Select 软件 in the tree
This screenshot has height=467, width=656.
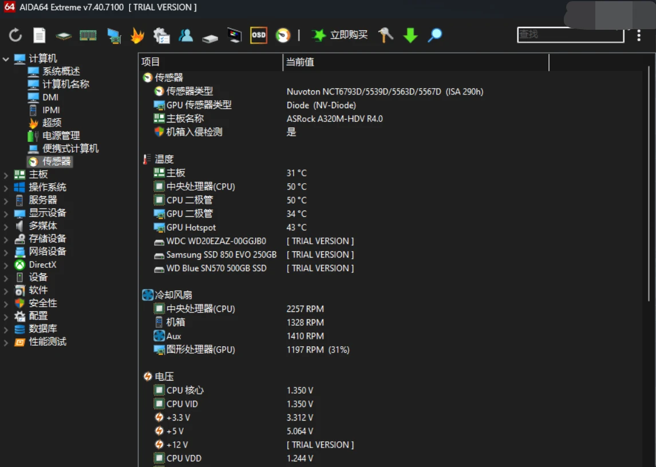point(38,290)
